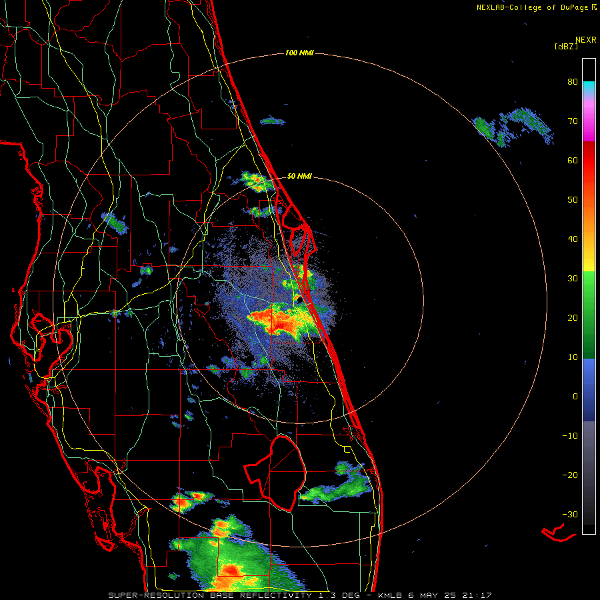Click the 40 value on the dBZ scale
The image size is (600, 600).
pyautogui.click(x=573, y=239)
